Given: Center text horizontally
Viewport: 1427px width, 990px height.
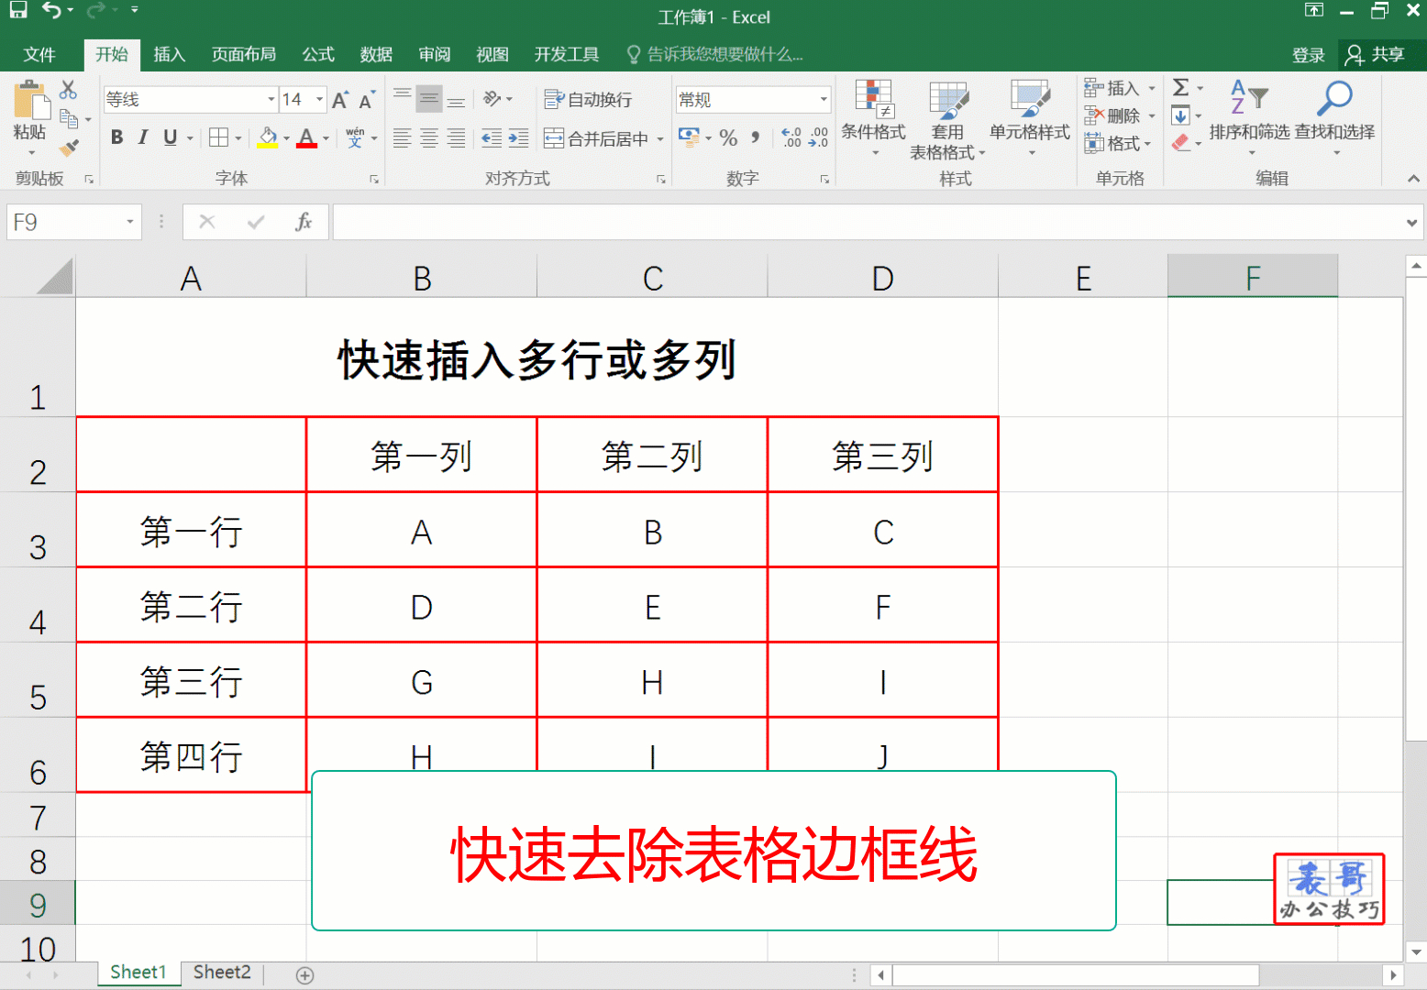Looking at the screenshot, I should point(428,138).
